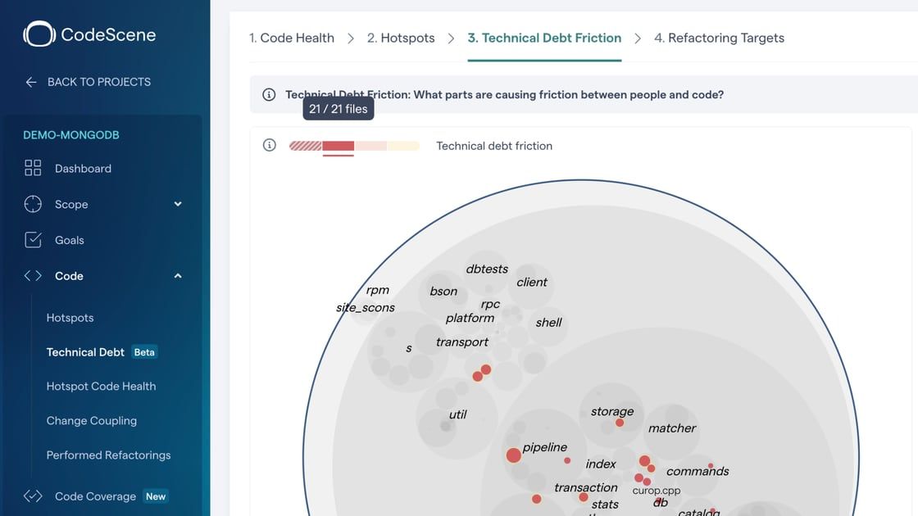Click the index module label
The image size is (918, 516).
point(601,464)
